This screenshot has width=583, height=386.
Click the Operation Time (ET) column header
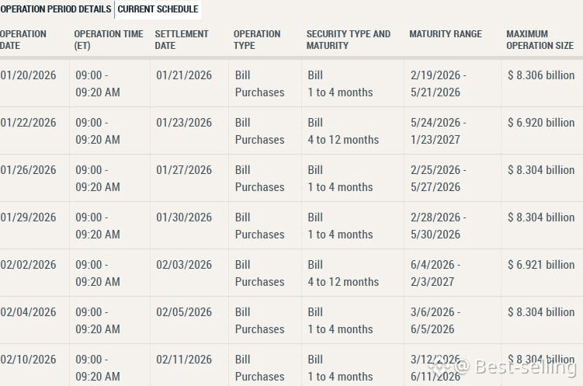(109, 40)
